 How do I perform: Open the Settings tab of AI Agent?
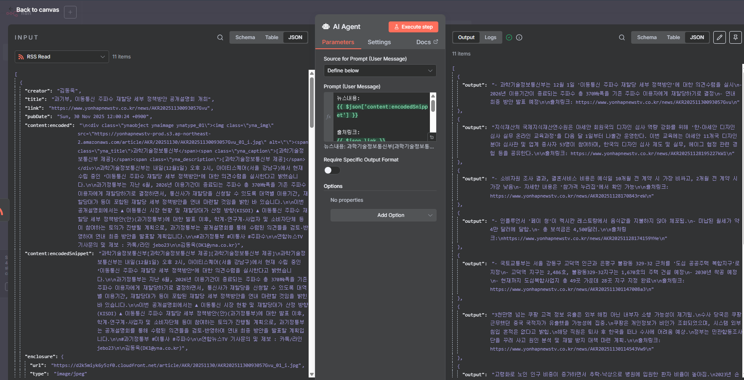click(379, 42)
